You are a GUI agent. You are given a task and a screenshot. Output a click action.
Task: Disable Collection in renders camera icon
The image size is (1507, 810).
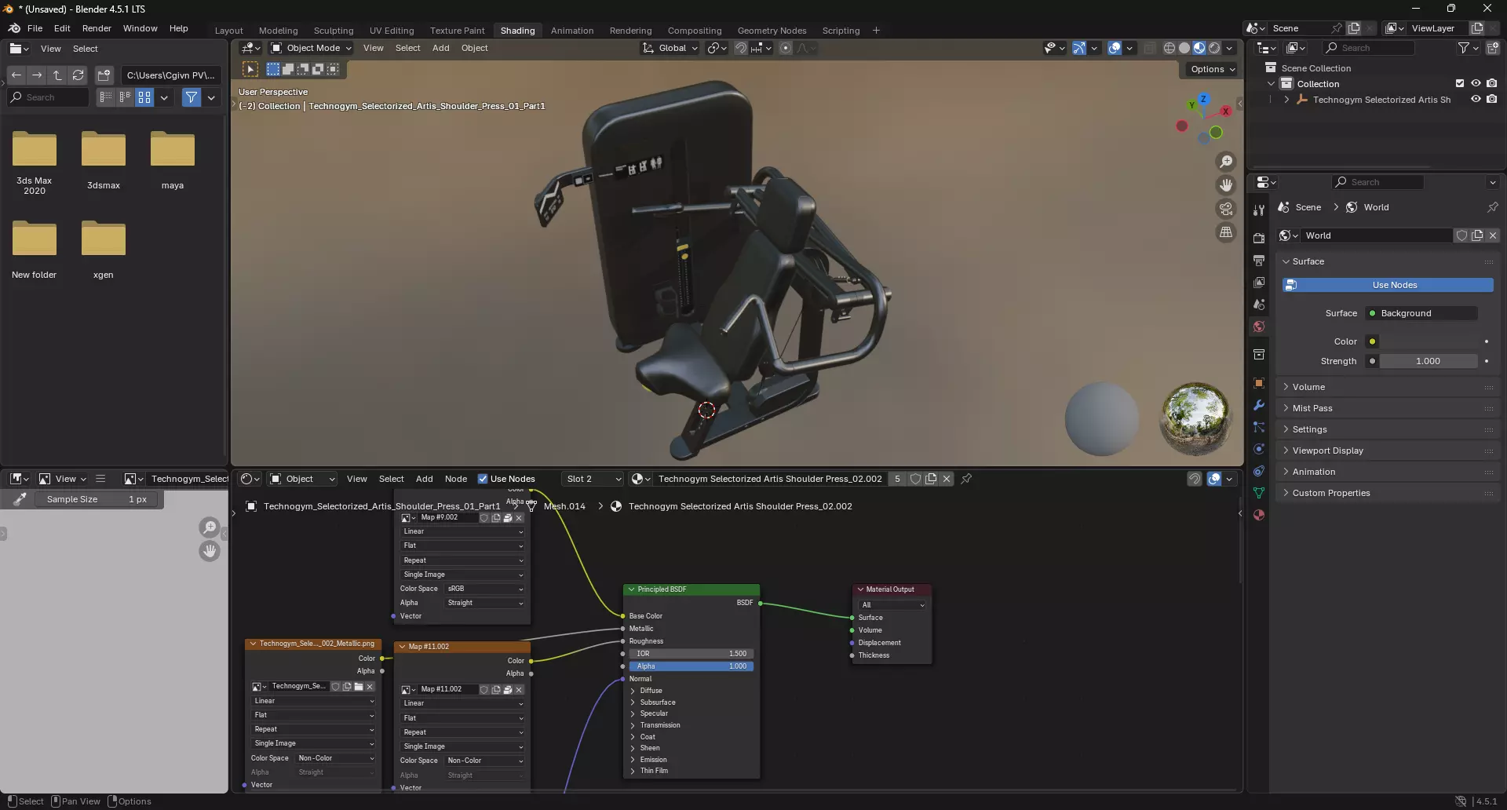1492,84
